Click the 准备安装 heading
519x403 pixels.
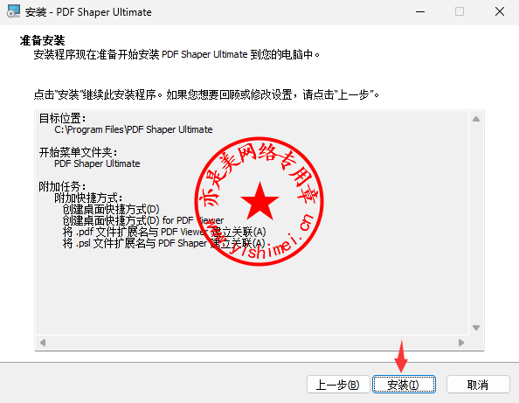coord(42,40)
